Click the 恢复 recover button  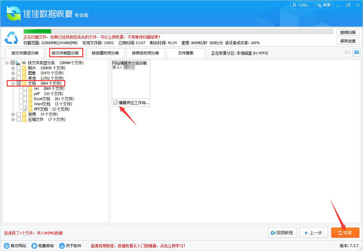pyautogui.click(x=345, y=233)
